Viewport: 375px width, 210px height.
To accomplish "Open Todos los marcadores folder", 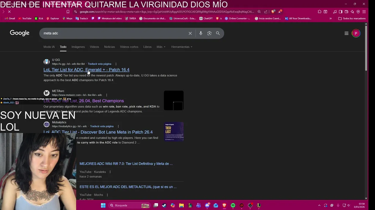I will click(x=352, y=18).
